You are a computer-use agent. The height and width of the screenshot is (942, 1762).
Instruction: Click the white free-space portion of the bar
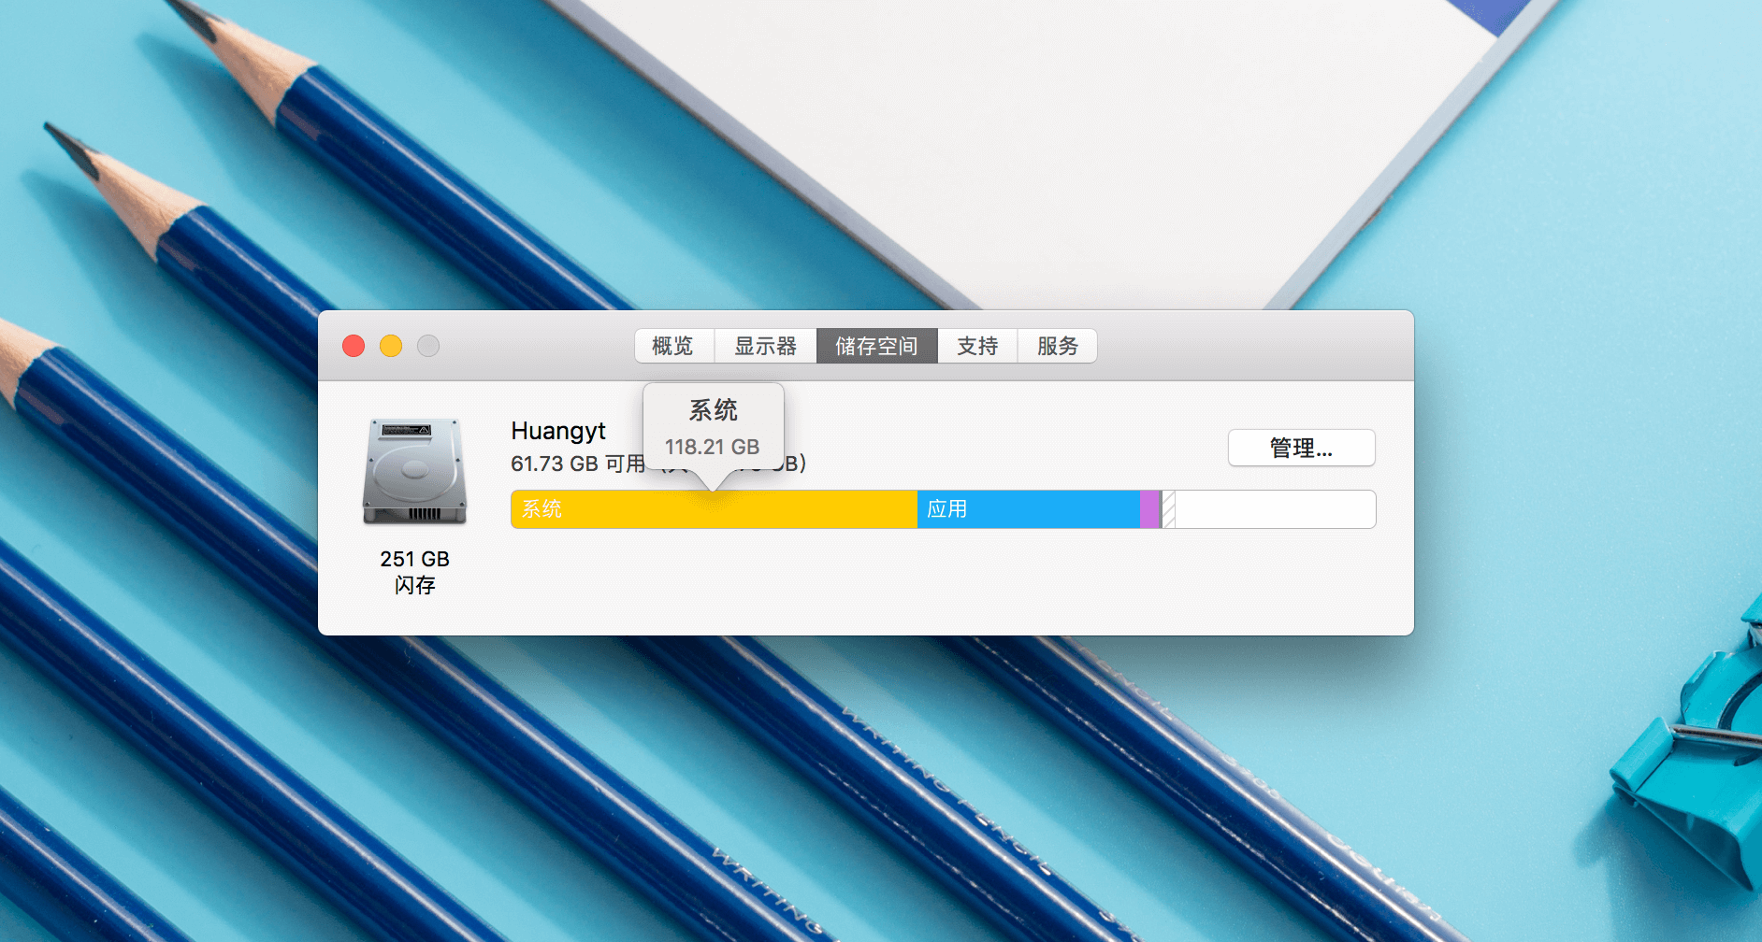(1275, 509)
